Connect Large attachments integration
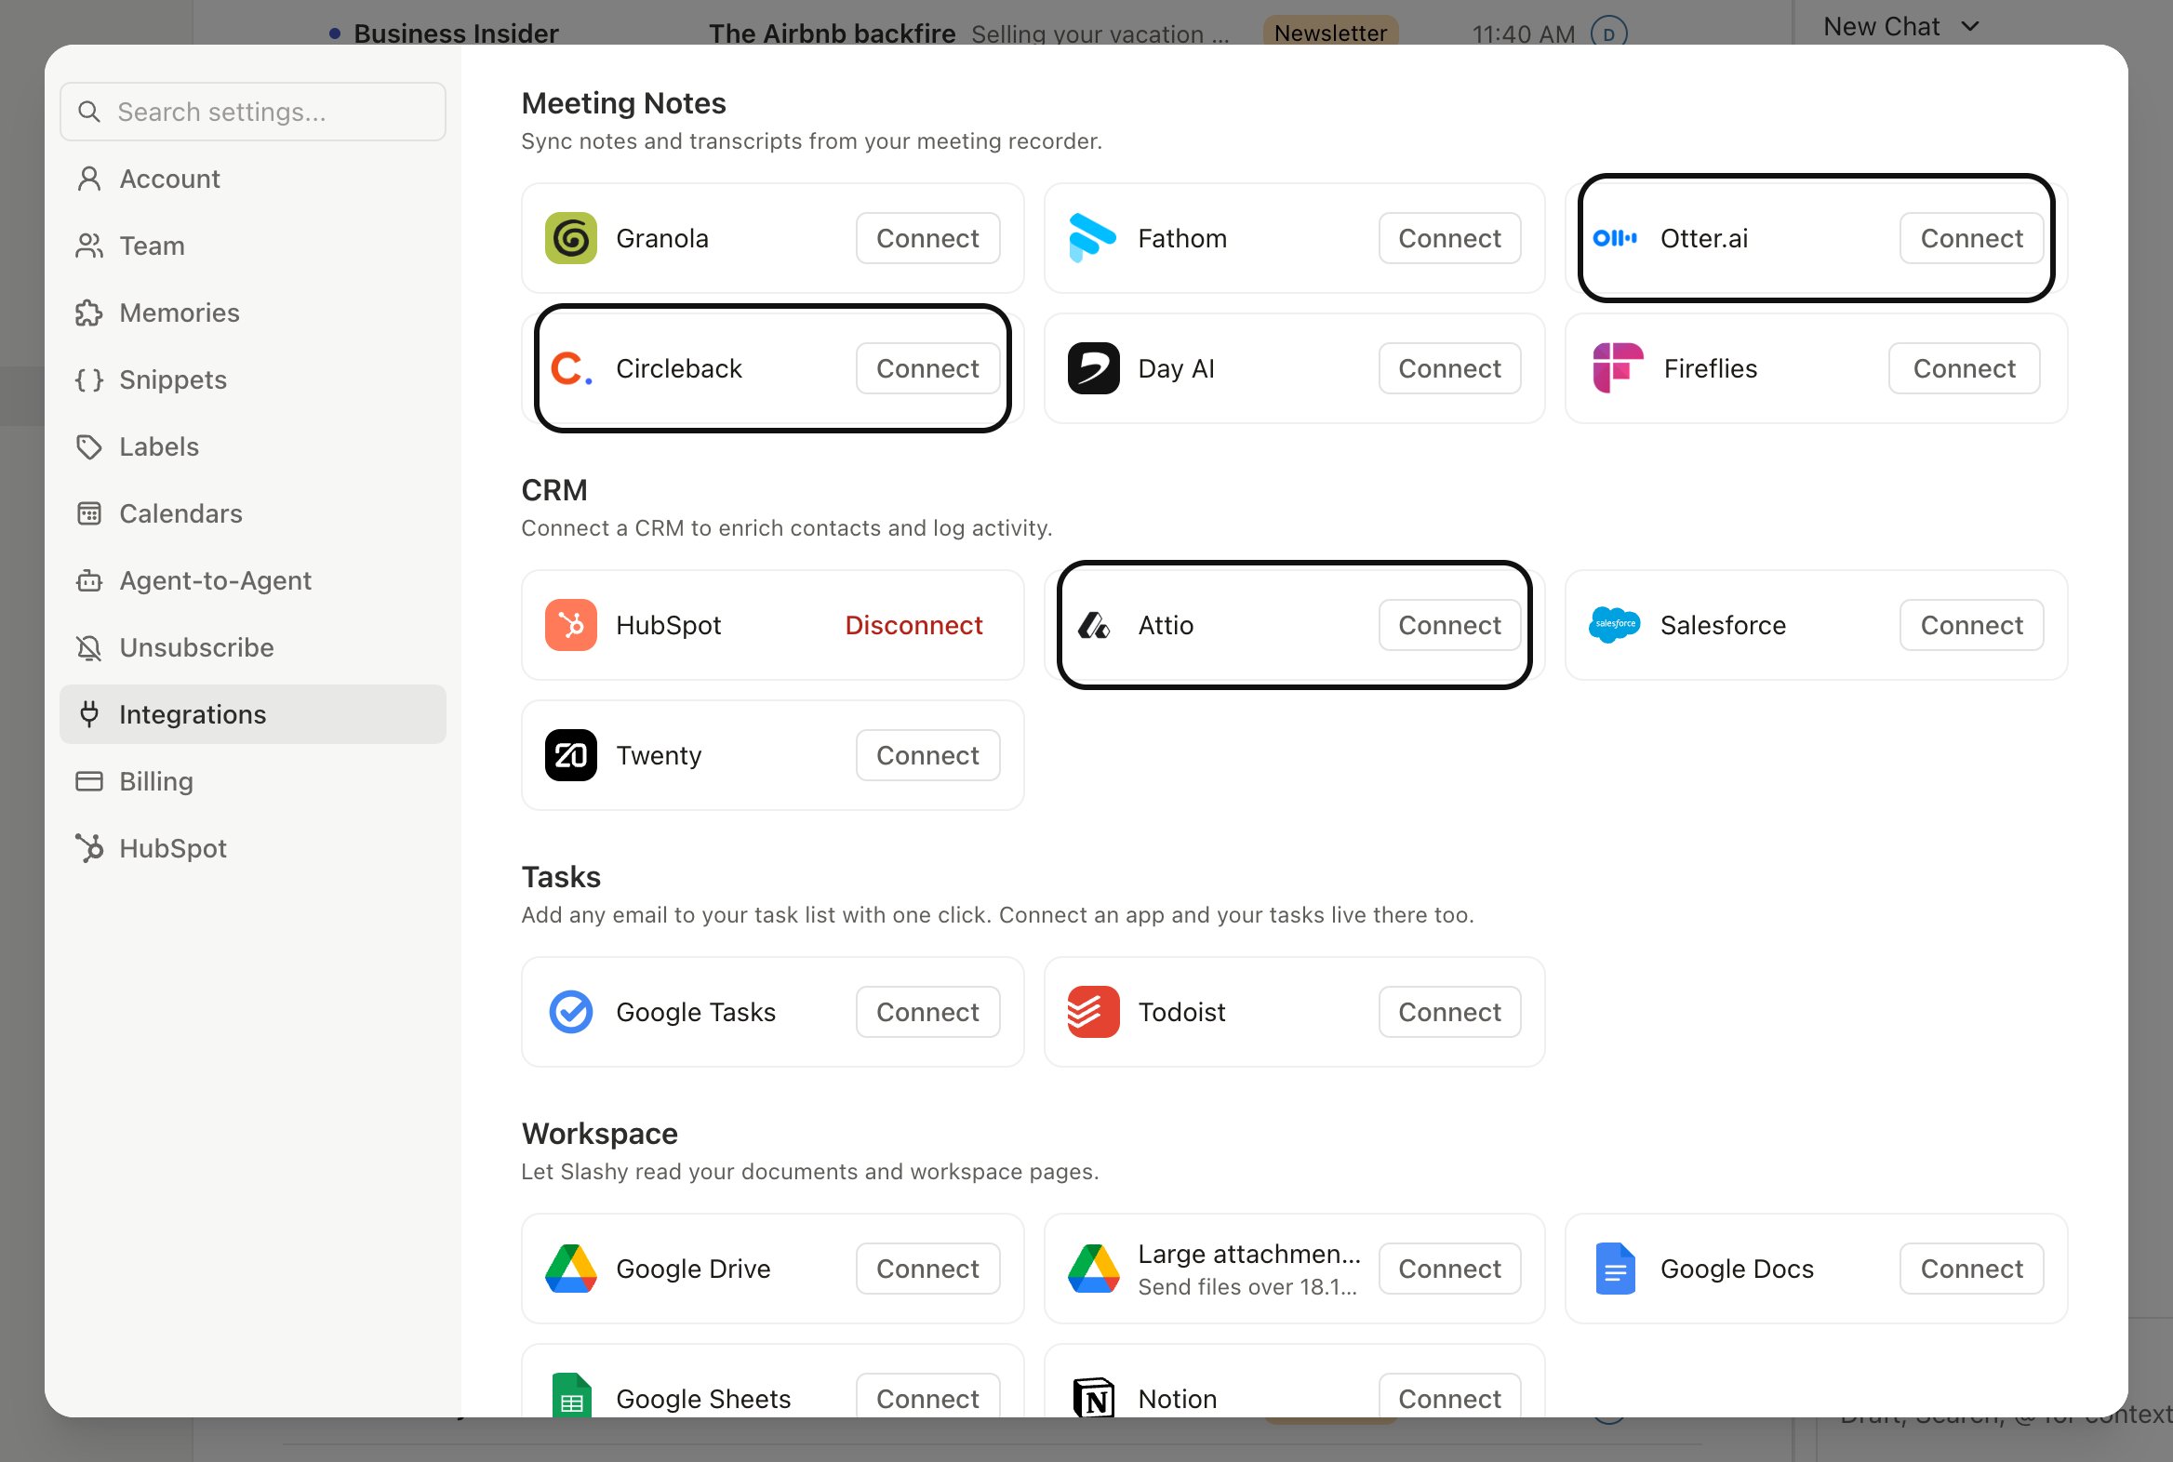This screenshot has width=2173, height=1462. tap(1449, 1269)
